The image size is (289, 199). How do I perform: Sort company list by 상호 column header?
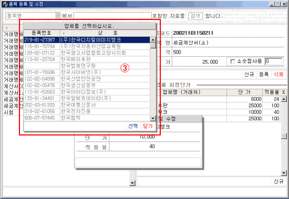tap(108, 33)
